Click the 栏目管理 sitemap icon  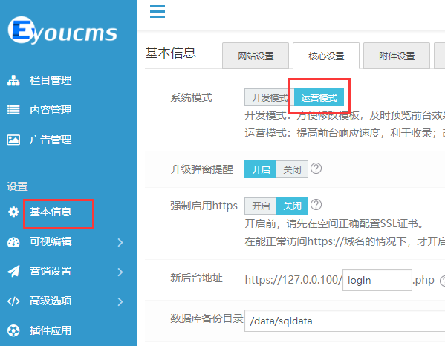click(x=13, y=80)
